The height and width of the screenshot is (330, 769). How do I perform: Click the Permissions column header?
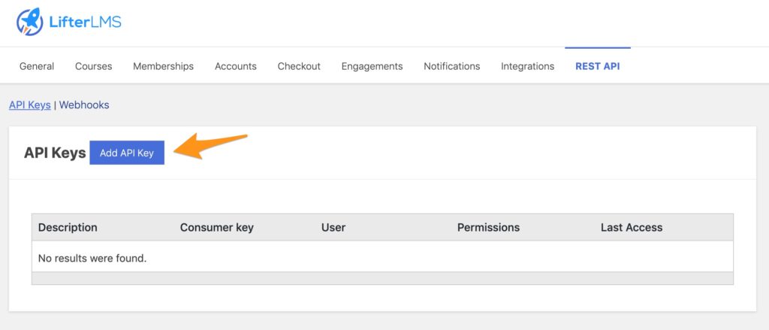(x=488, y=227)
